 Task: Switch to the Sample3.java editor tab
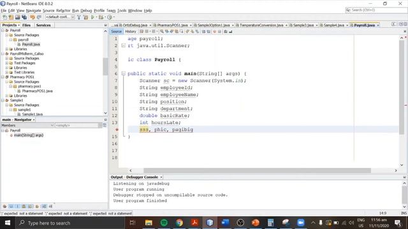[x=303, y=25]
